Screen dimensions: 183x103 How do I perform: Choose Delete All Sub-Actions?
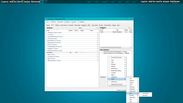tap(117, 84)
